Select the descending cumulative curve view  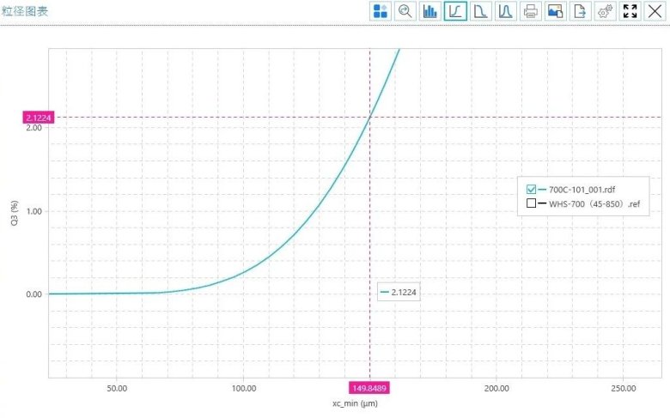point(481,11)
